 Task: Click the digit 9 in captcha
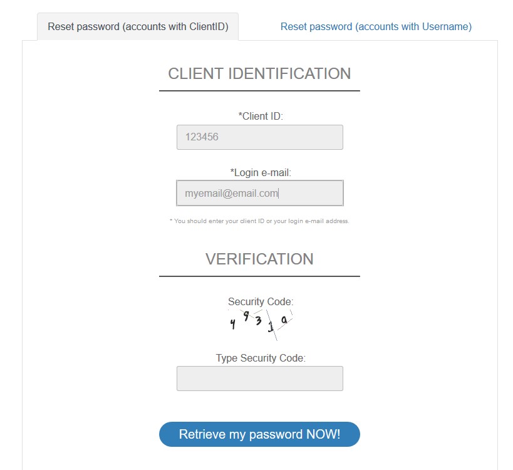point(247,316)
